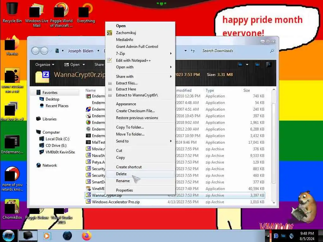Image resolution: width=323 pixels, height=242 pixels.
Task: Choose Extract Here
Action: click(140, 89)
